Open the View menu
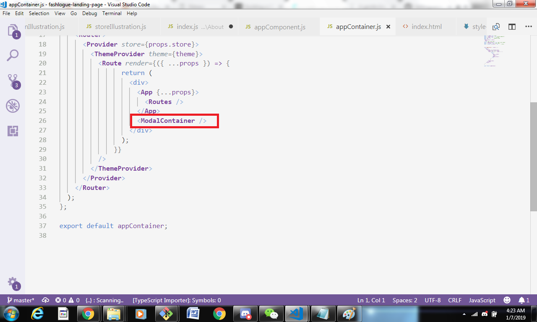The width and height of the screenshot is (537, 322). [x=60, y=13]
